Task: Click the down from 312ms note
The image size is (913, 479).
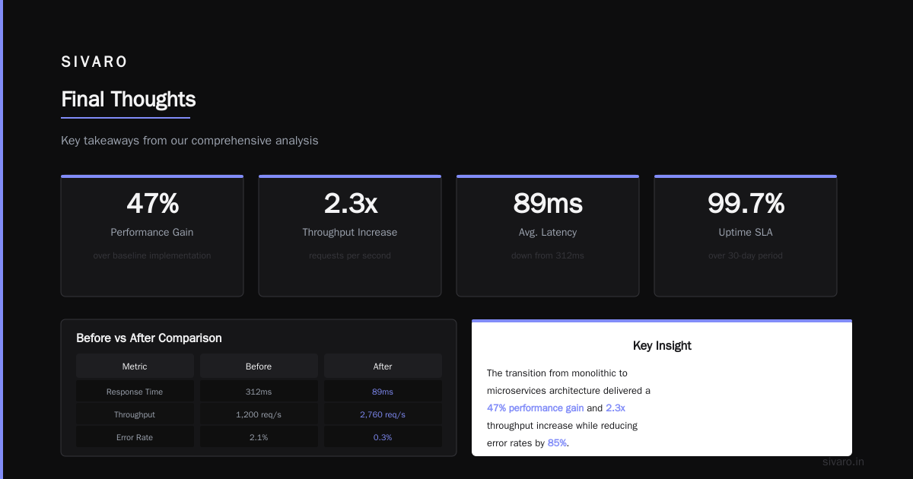Action: [x=548, y=255]
